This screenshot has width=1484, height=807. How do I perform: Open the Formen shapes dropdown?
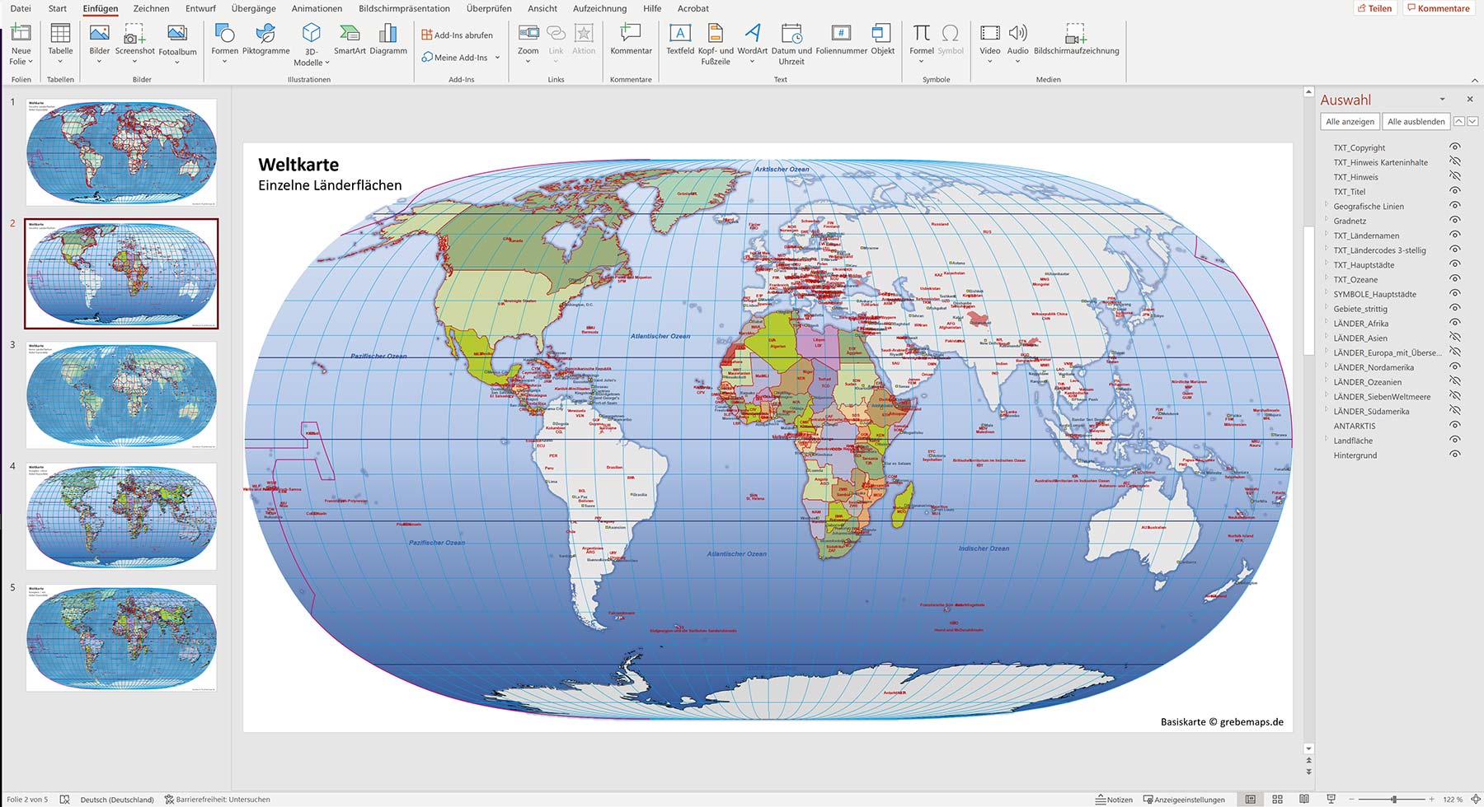click(x=223, y=59)
